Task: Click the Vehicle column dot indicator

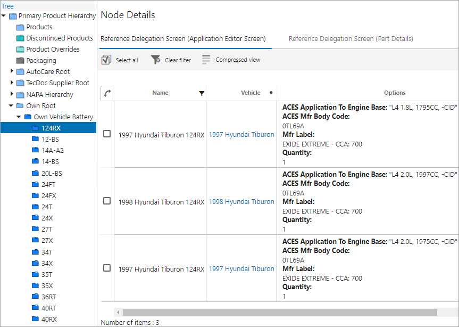Action: tap(271, 93)
